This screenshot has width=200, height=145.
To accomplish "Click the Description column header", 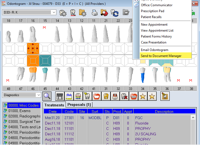I will click(164, 112).
